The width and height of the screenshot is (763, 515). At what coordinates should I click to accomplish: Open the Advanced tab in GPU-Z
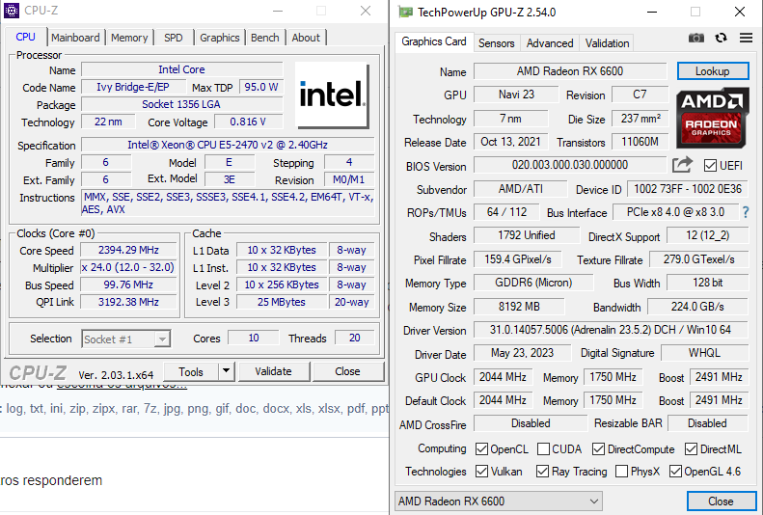pyautogui.click(x=550, y=43)
